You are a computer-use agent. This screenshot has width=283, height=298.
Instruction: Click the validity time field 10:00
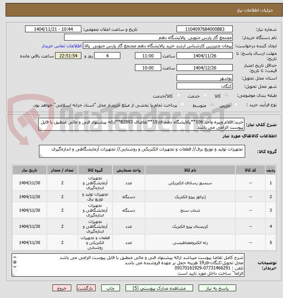[148, 68]
